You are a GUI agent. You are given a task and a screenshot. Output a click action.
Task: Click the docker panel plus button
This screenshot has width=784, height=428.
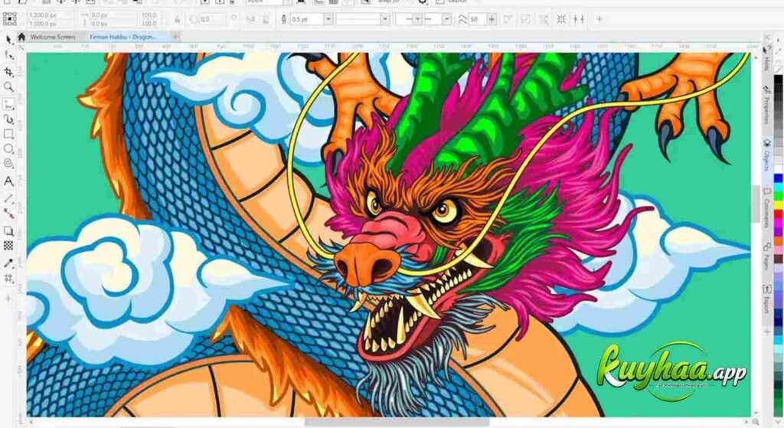pos(766,332)
